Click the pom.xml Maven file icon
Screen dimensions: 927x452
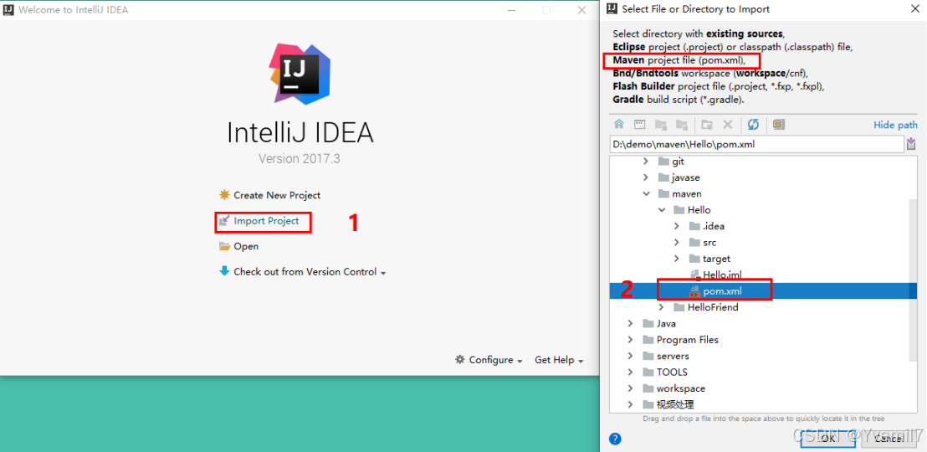[694, 291]
